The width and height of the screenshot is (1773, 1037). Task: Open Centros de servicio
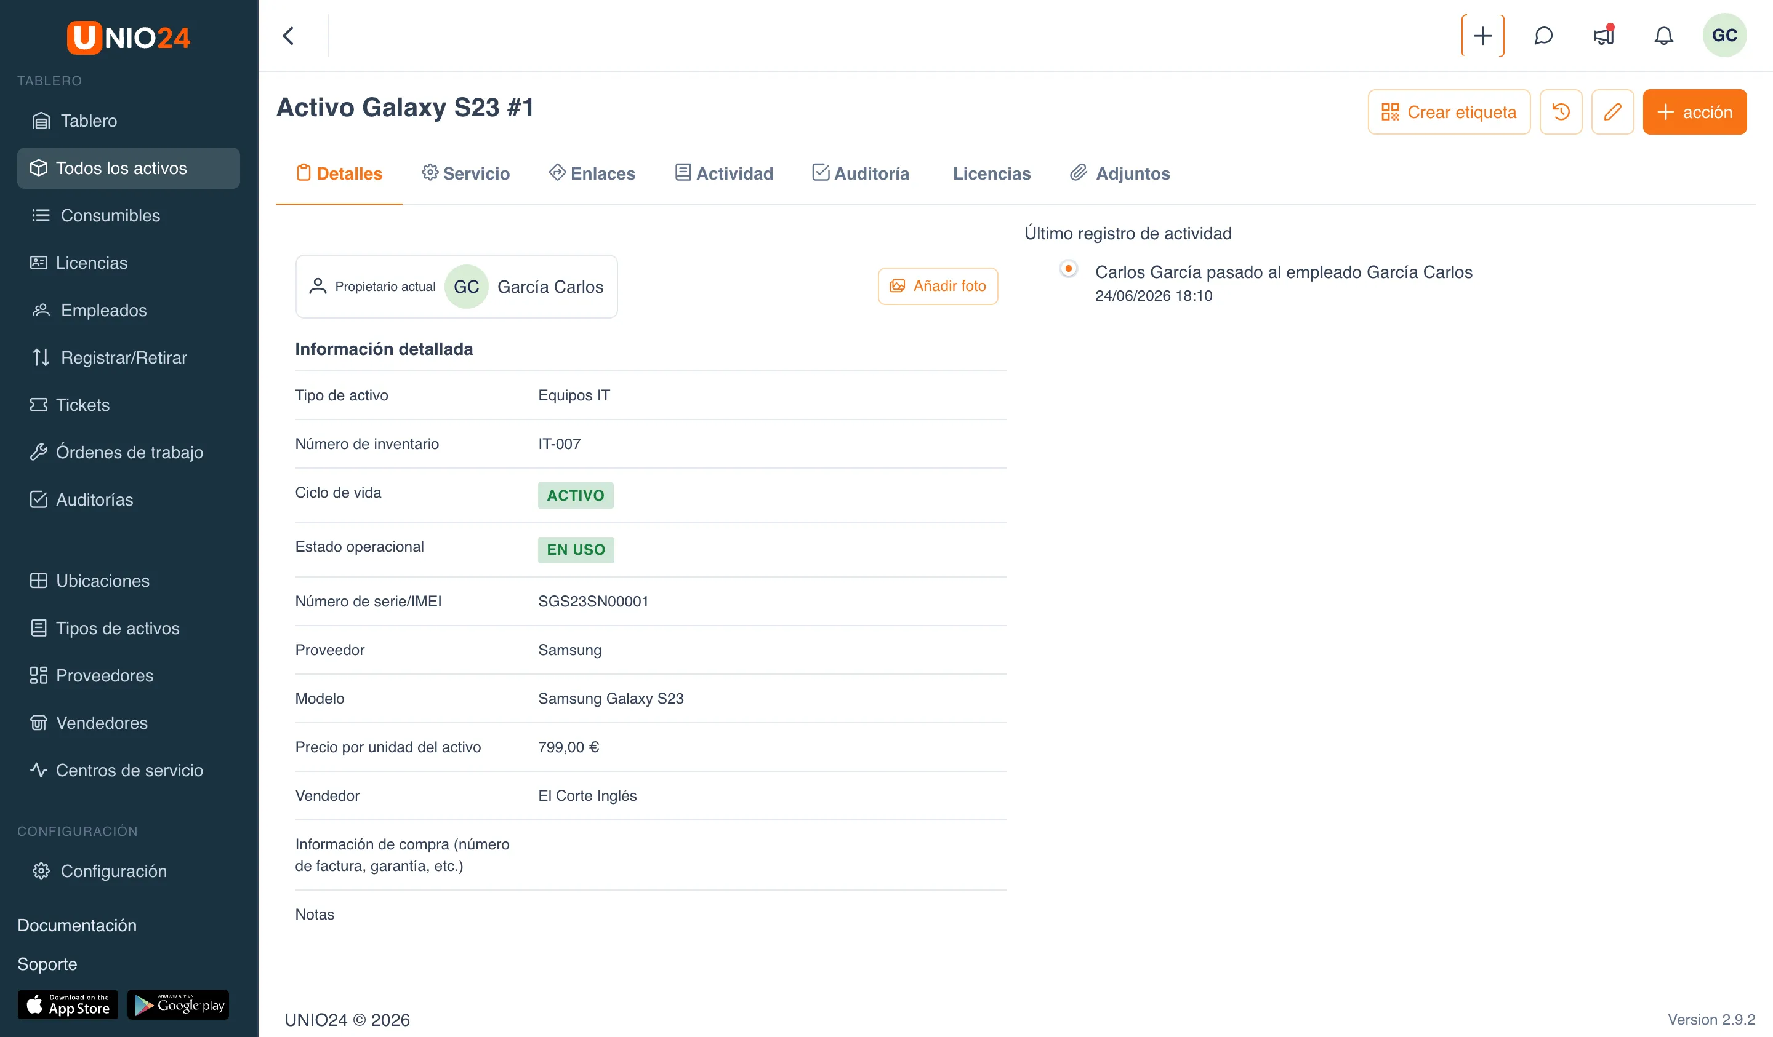pyautogui.click(x=128, y=770)
